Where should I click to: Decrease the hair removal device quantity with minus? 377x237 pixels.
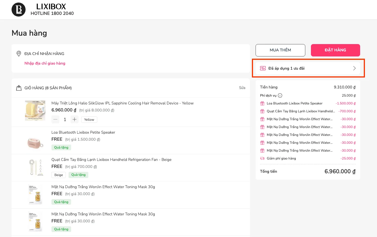pos(56,120)
